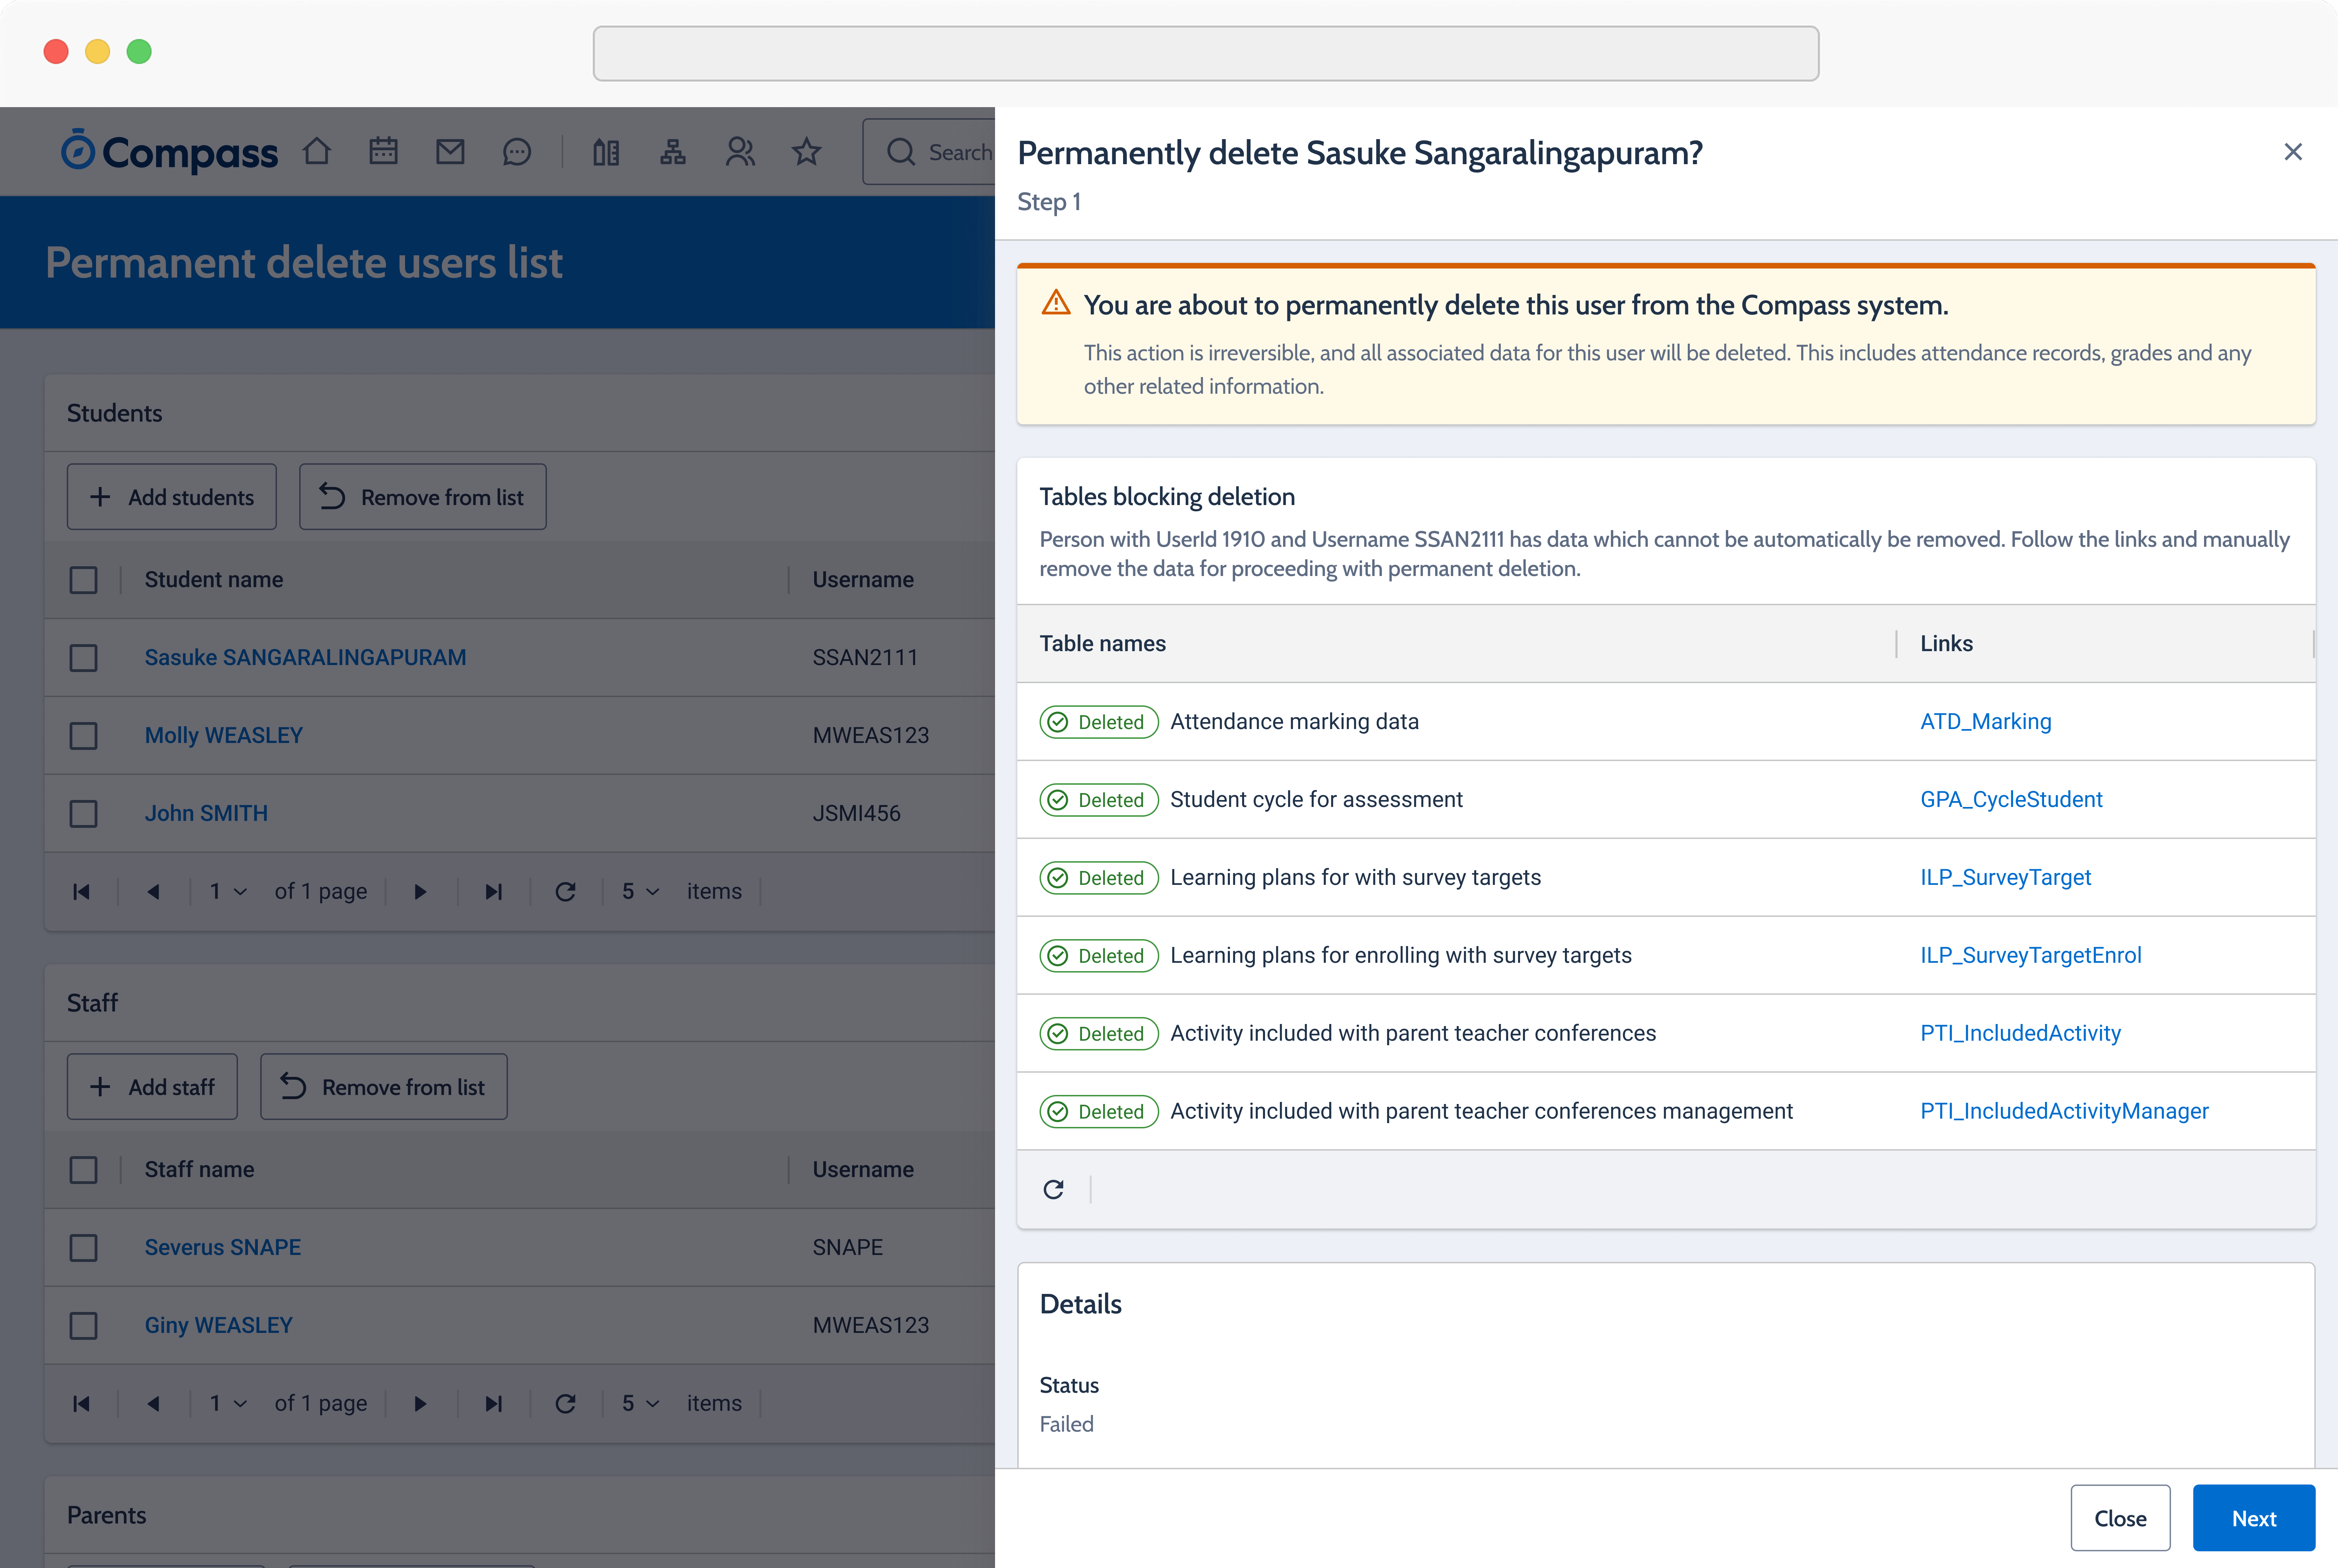Click Add students button

pos(172,497)
